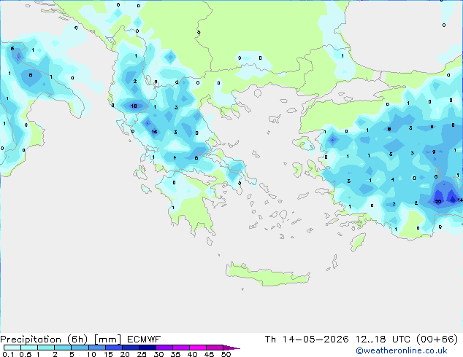Click the '16' precipitation value in western Greece
Screen dimensions: 463x357
[154, 132]
